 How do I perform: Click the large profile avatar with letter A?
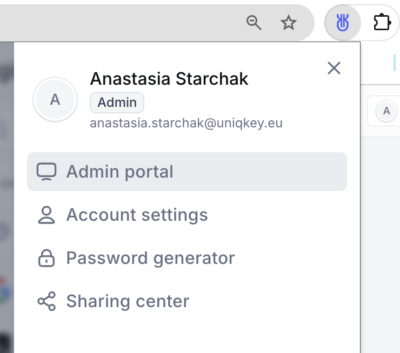point(55,99)
